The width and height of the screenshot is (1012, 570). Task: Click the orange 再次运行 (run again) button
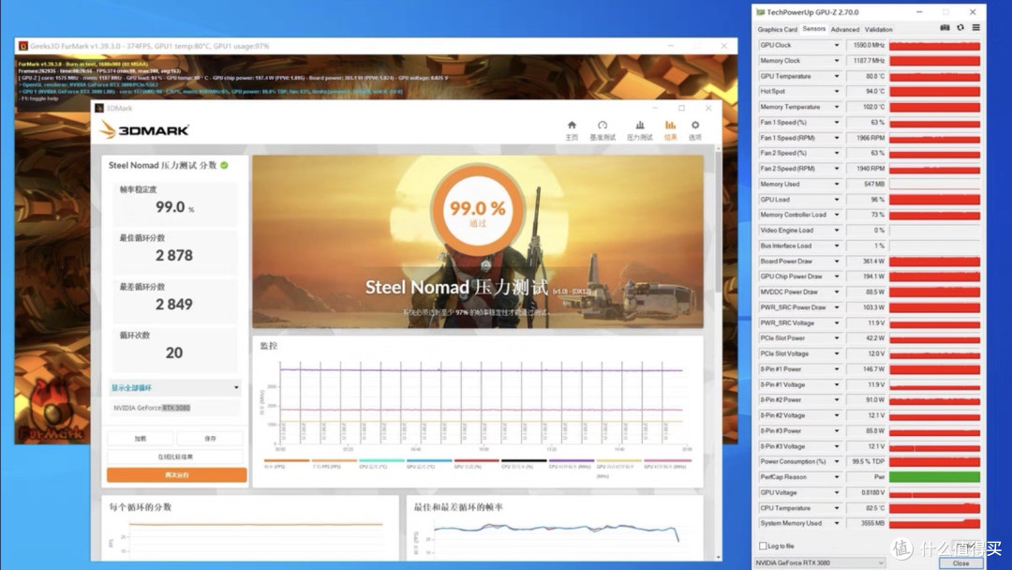[176, 475]
